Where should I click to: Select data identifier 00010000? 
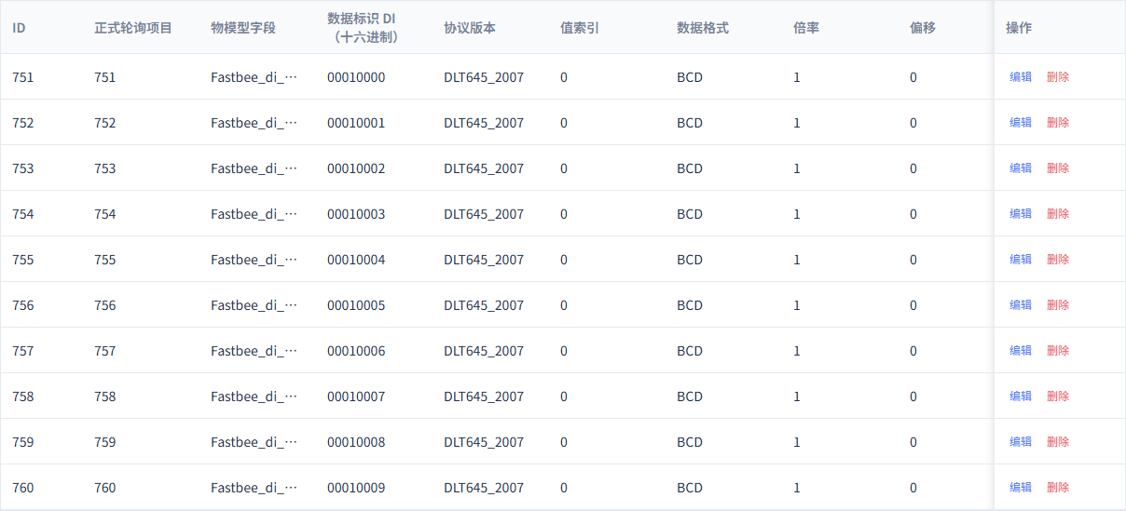[356, 77]
